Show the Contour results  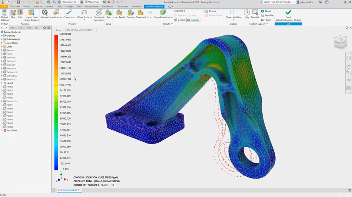tap(131, 14)
